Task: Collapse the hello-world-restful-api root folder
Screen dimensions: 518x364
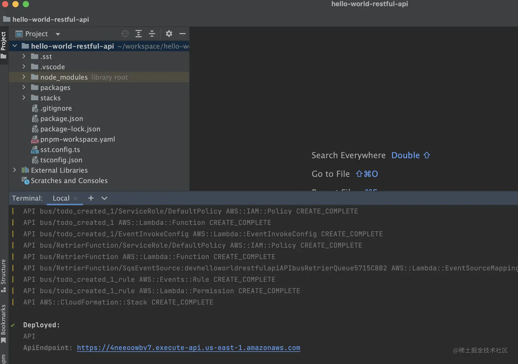Action: (x=14, y=46)
